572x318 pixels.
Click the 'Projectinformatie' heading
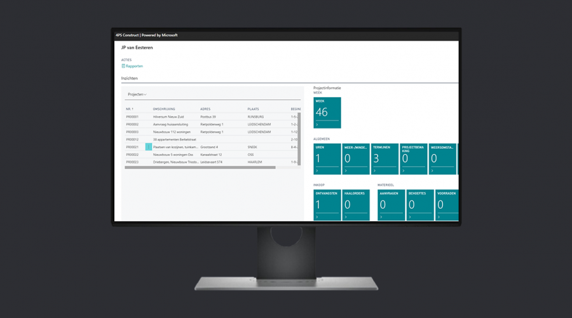[327, 88]
